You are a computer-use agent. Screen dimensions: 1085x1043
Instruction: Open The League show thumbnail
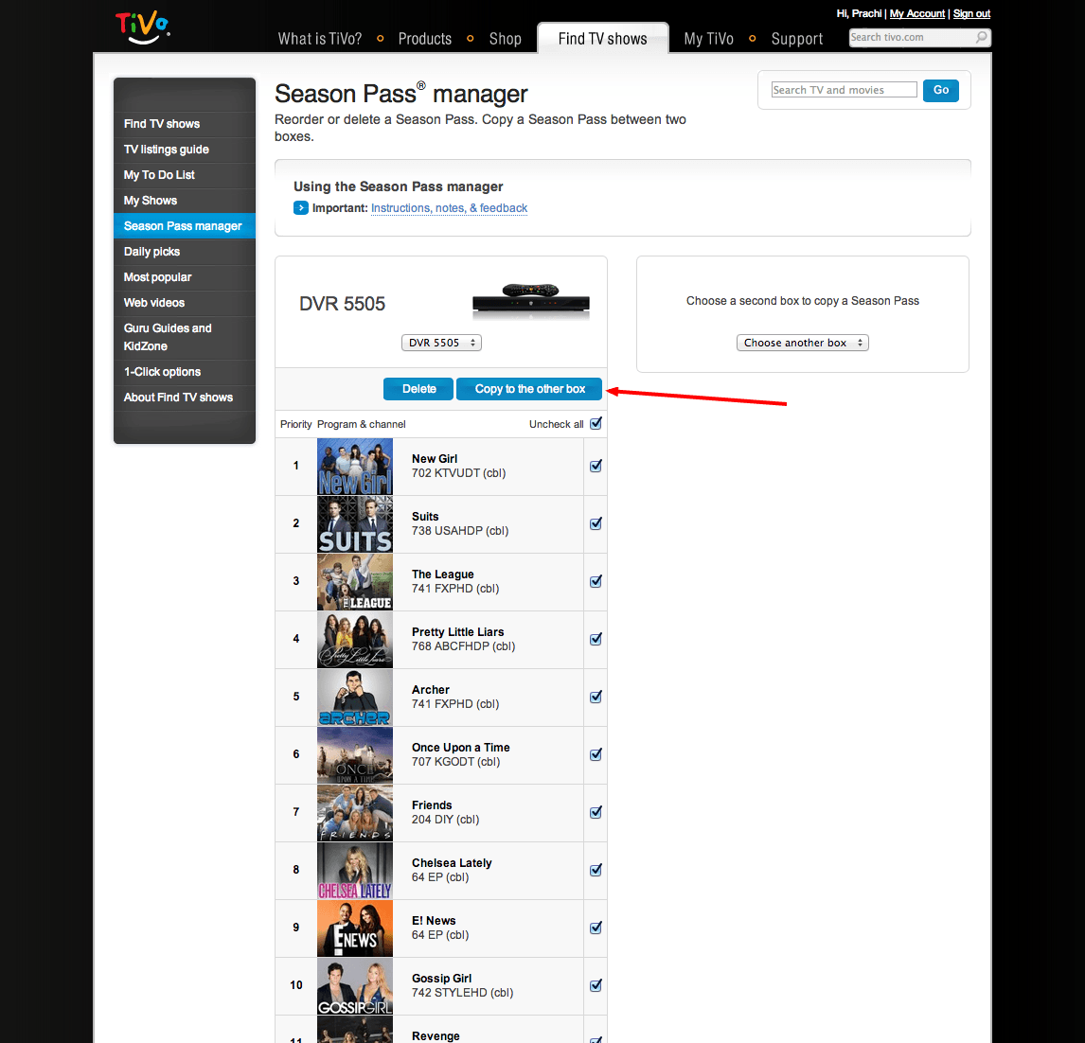pyautogui.click(x=355, y=582)
